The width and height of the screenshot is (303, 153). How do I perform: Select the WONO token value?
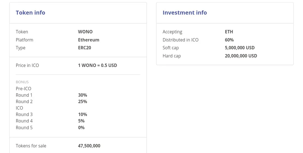85,32
